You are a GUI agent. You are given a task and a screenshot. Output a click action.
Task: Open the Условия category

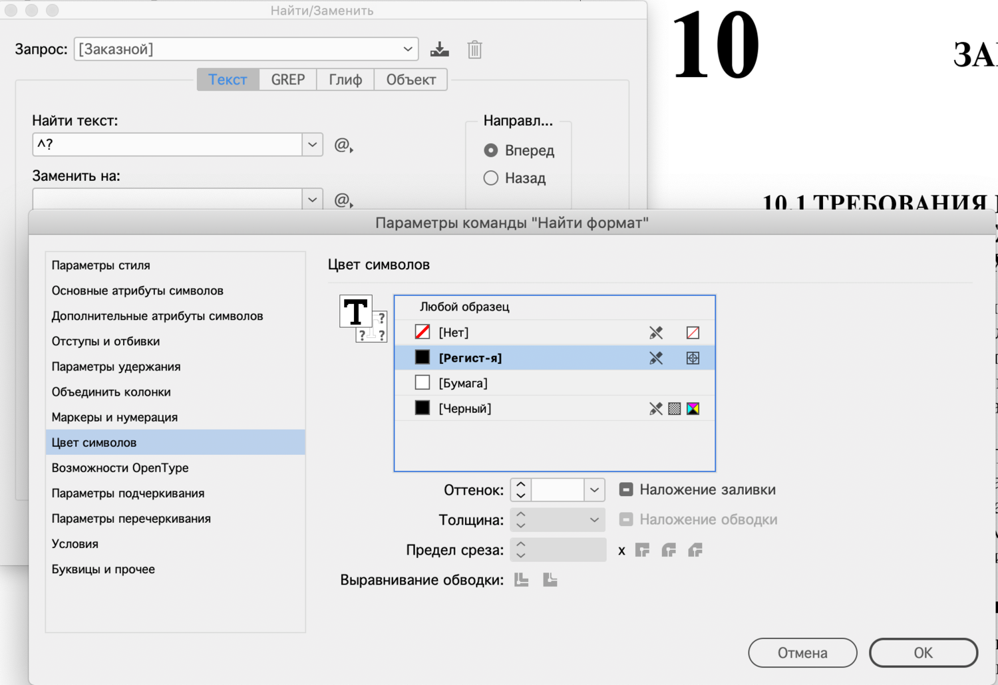point(176,543)
